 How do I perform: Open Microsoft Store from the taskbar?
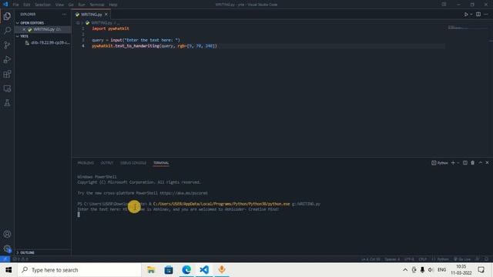tap(169, 270)
